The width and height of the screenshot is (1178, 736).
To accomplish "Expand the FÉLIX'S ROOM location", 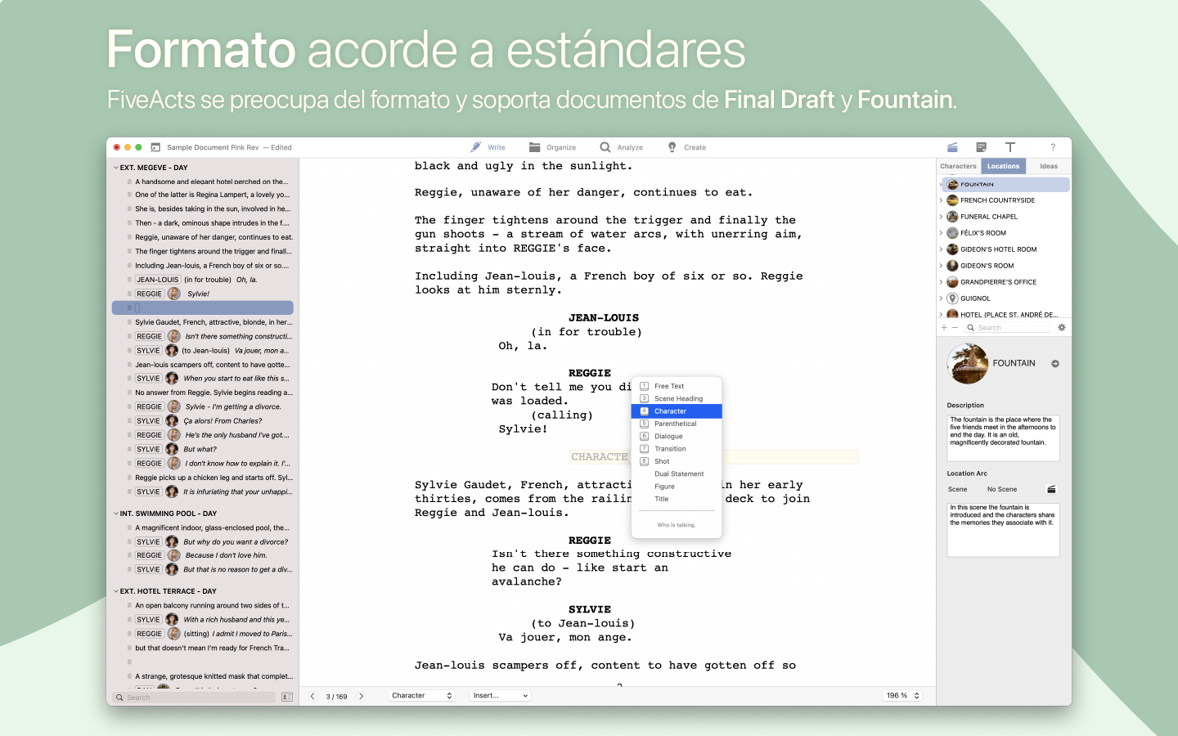I will 941,233.
